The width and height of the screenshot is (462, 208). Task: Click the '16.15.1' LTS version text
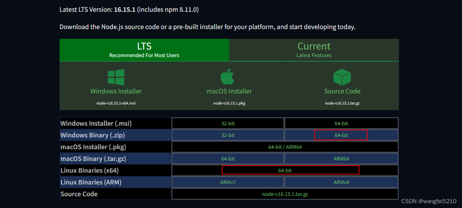pos(125,10)
